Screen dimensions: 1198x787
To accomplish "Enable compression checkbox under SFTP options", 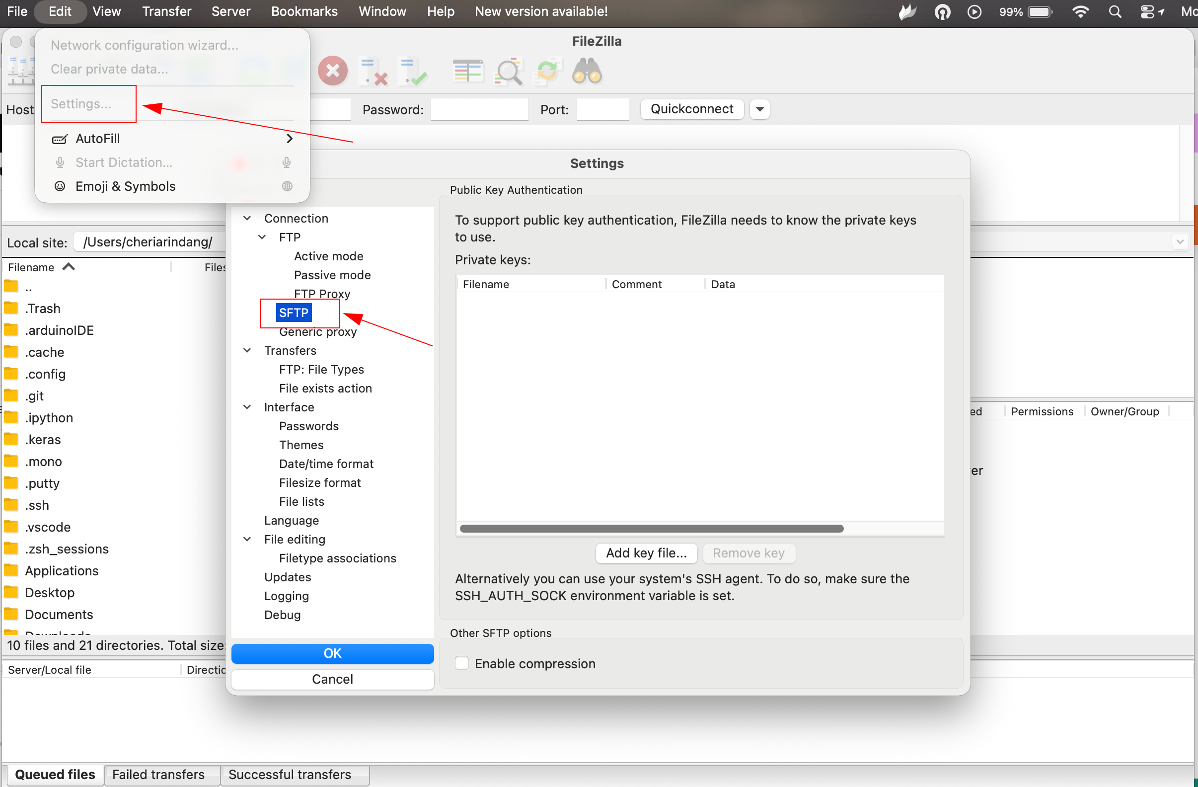I will [x=461, y=663].
